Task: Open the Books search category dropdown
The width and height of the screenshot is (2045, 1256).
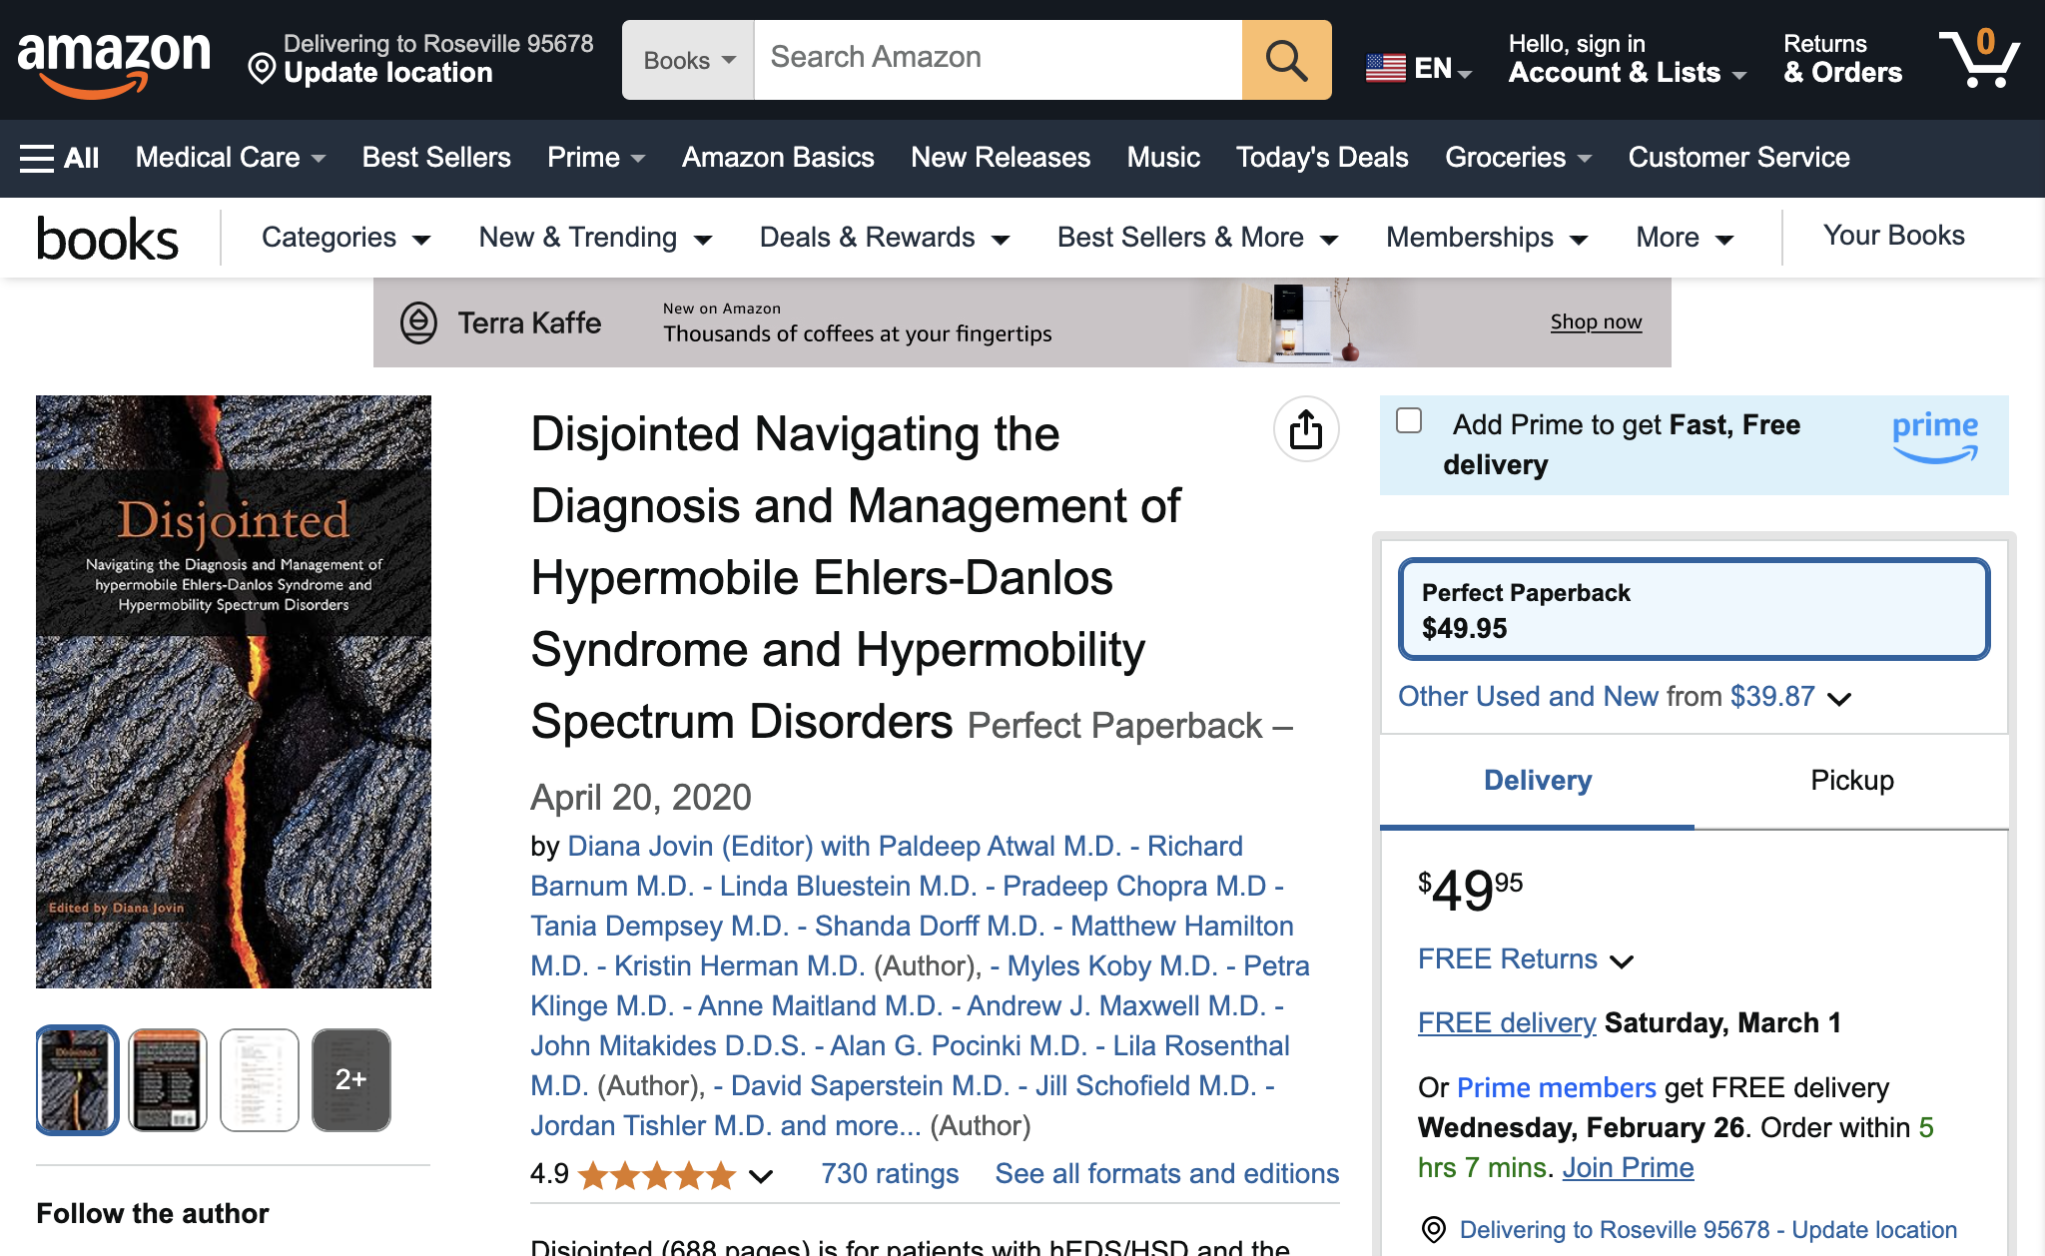Action: 689,60
